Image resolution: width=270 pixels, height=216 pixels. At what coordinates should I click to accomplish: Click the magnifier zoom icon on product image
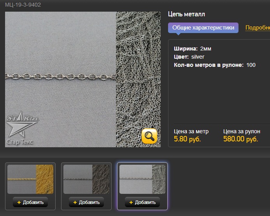[x=149, y=136]
